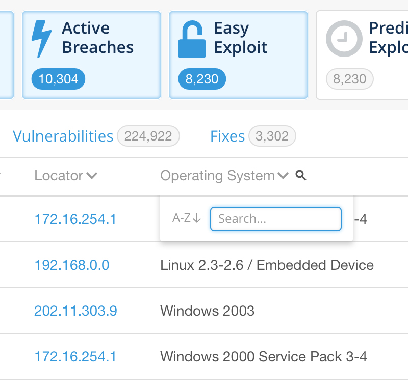This screenshot has width=408, height=392.
Task: Click the Active Breaches lightning bolt icon
Action: [x=41, y=39]
